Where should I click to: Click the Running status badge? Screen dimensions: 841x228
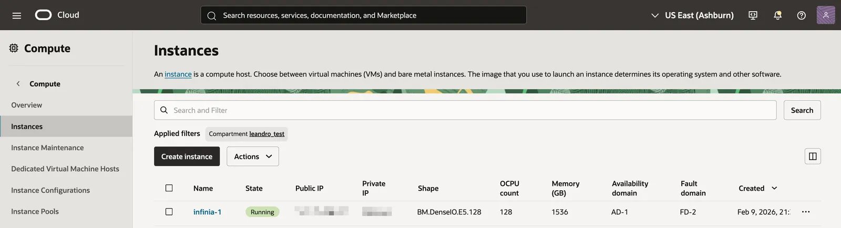262,212
